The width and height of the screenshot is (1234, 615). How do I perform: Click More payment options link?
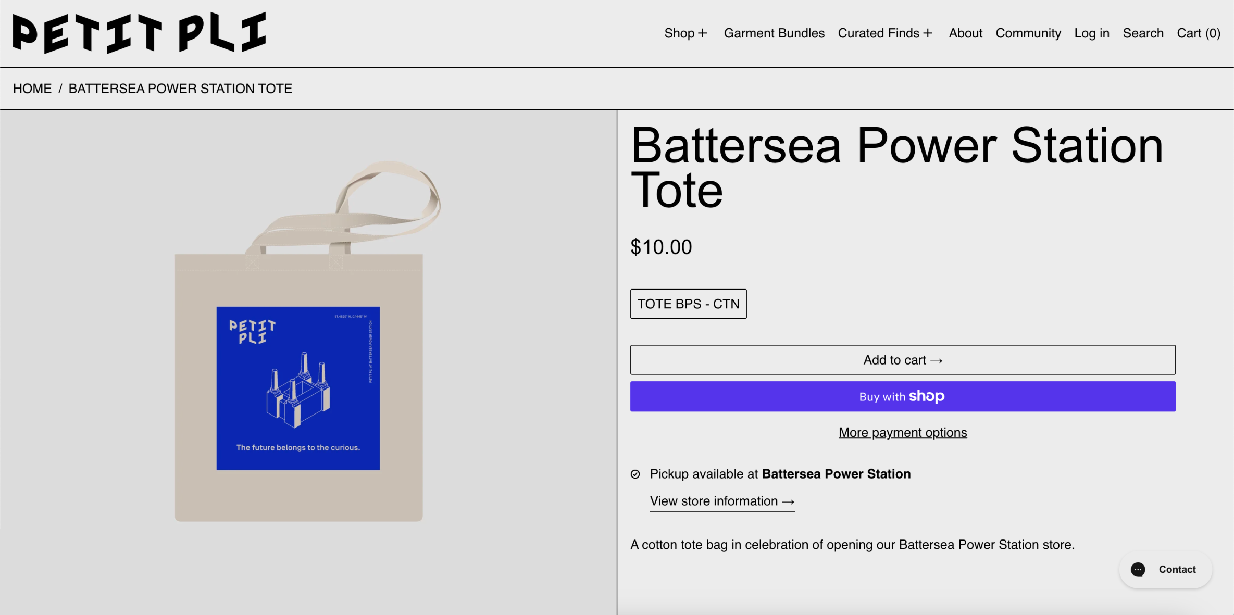(903, 432)
